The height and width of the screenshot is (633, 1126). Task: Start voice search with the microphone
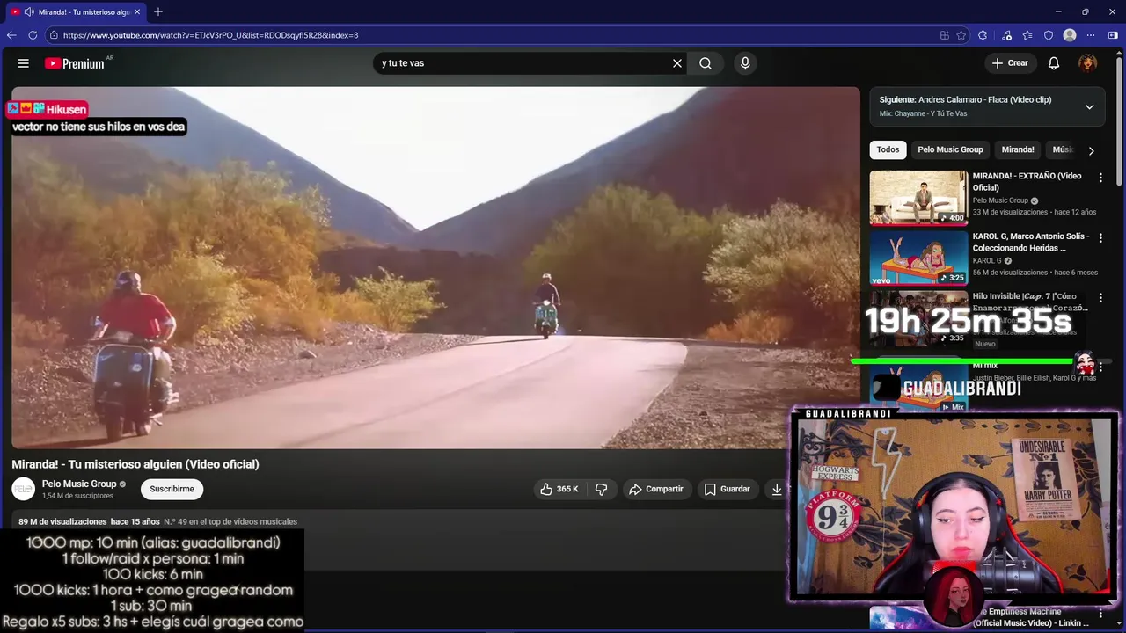coord(745,63)
